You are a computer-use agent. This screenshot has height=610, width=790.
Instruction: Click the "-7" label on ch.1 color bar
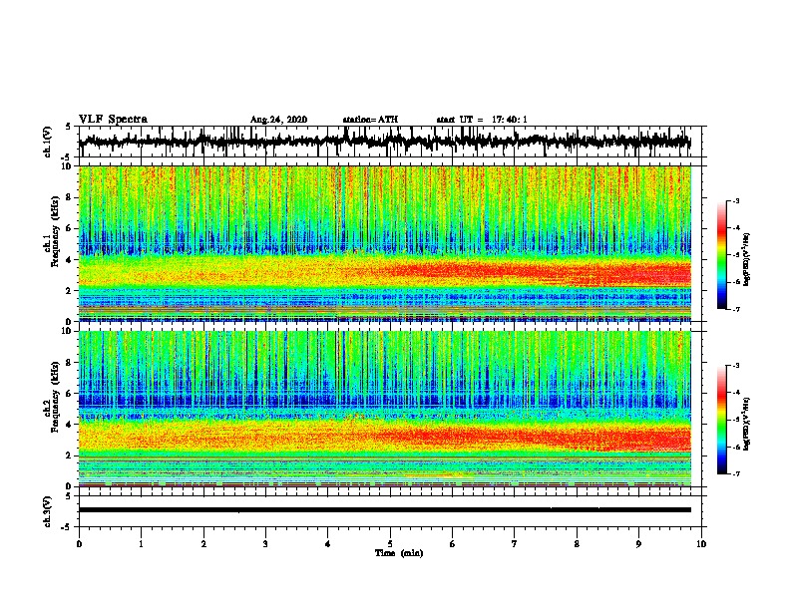(x=735, y=309)
